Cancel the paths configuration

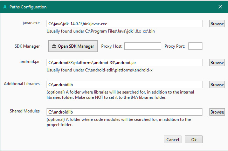click(x=173, y=139)
